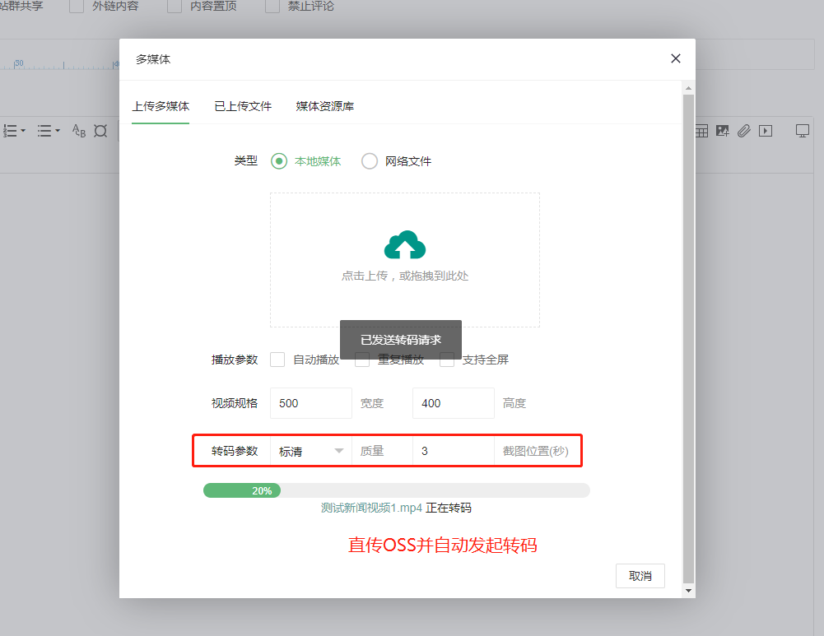
Task: Close the 多媒体 dialog with the X icon
Action: click(675, 58)
